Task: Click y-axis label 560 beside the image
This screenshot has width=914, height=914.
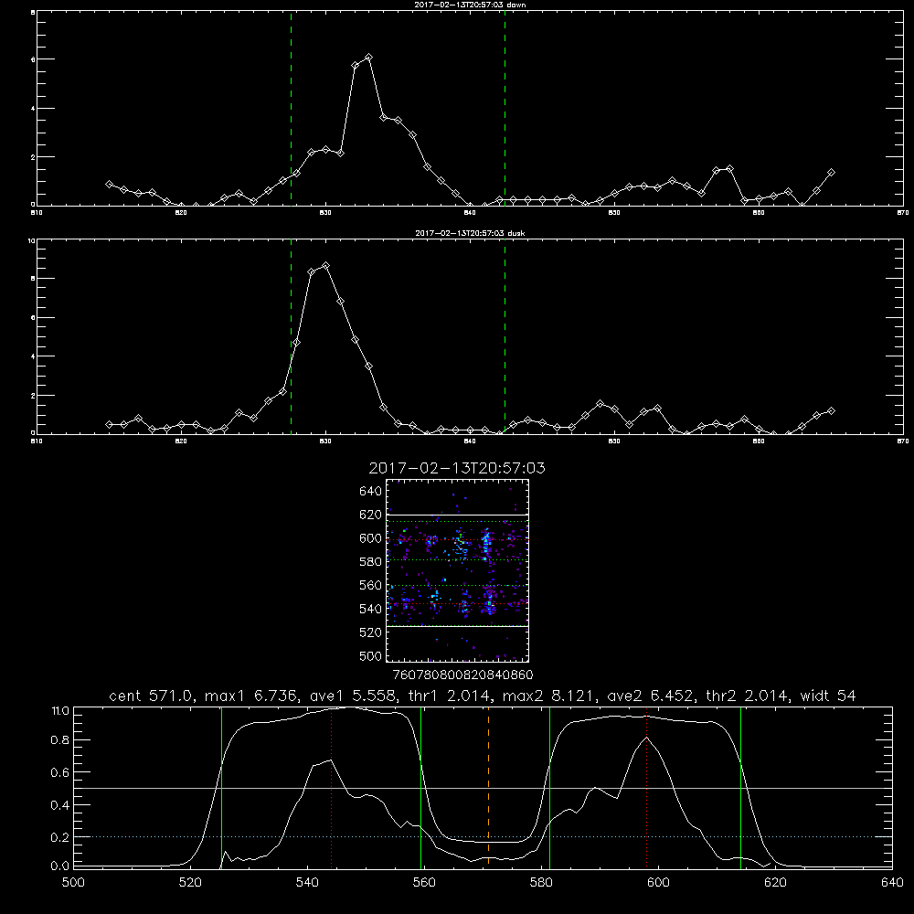Action: click(371, 585)
